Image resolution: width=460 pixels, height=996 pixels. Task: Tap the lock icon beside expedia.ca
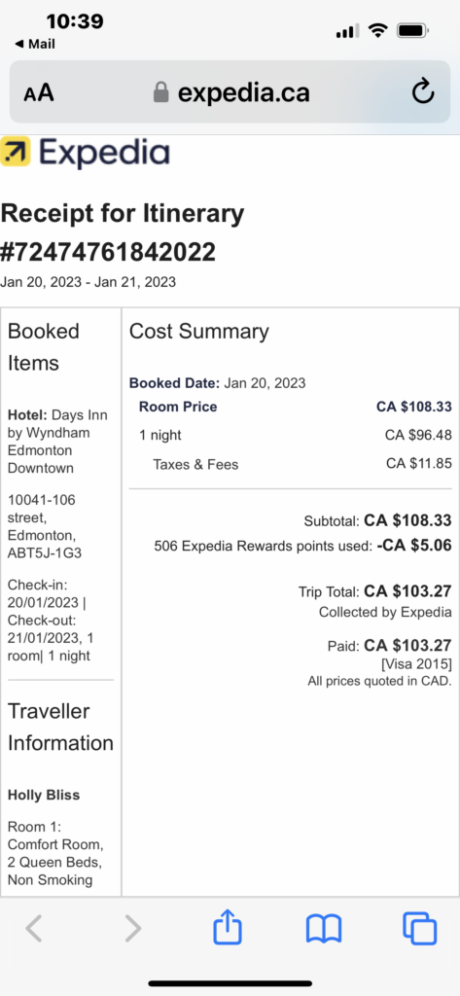tap(161, 92)
